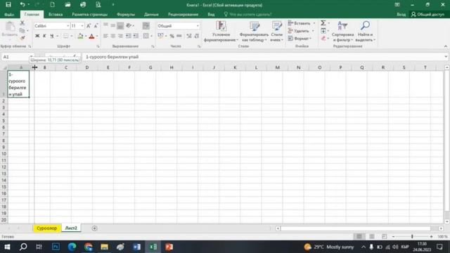Click the Clear eraser icon

(323, 38)
